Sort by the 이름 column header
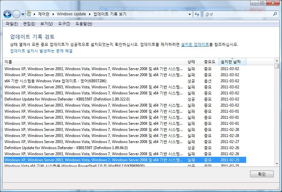This screenshot has width=282, height=192. (x=94, y=62)
